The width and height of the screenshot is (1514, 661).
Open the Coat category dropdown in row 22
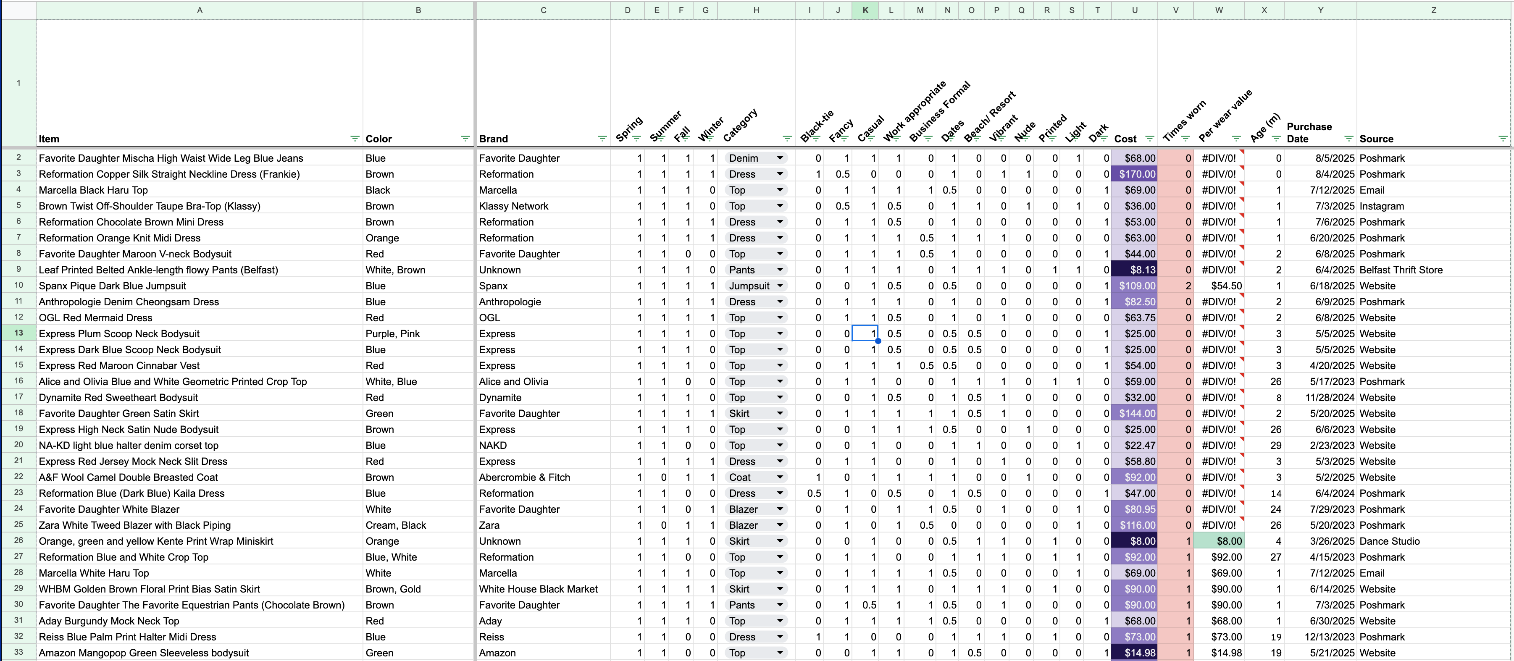coord(780,477)
